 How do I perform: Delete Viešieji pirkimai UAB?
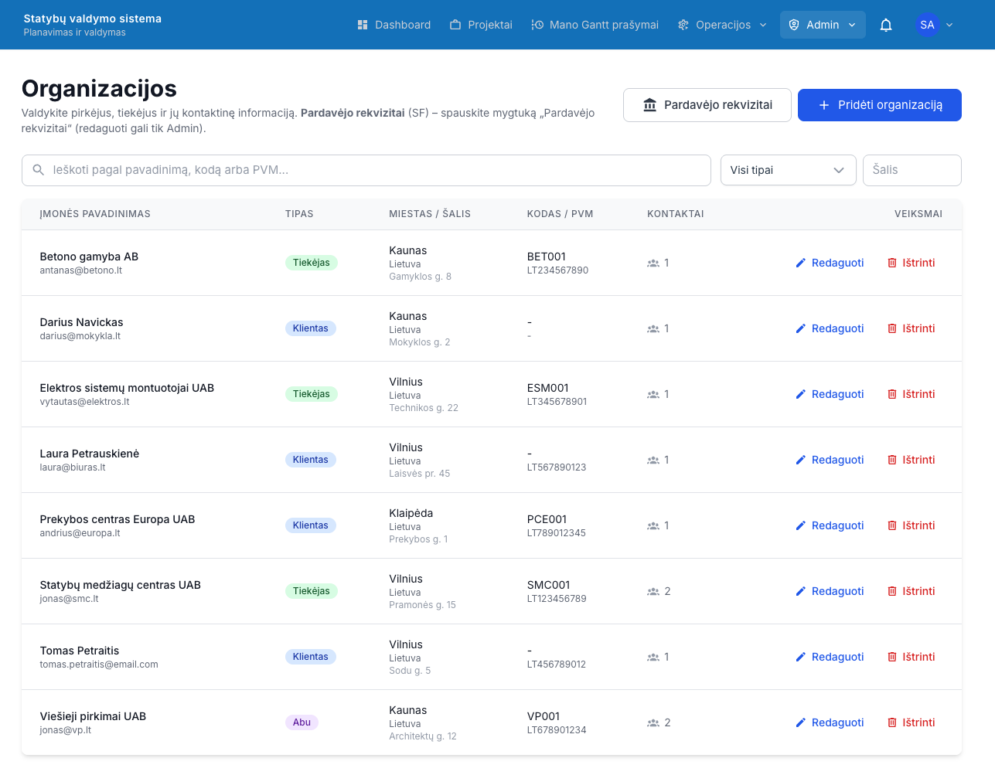coord(912,722)
